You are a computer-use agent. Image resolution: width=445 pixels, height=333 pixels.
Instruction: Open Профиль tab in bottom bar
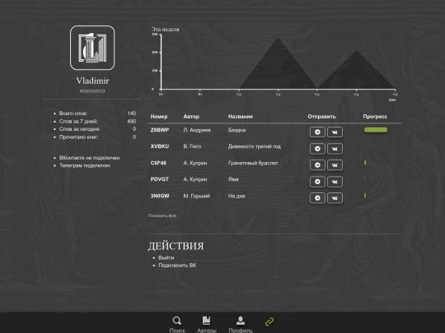241,324
